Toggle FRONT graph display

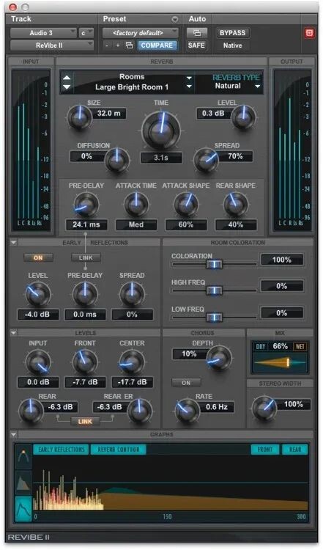(265, 450)
